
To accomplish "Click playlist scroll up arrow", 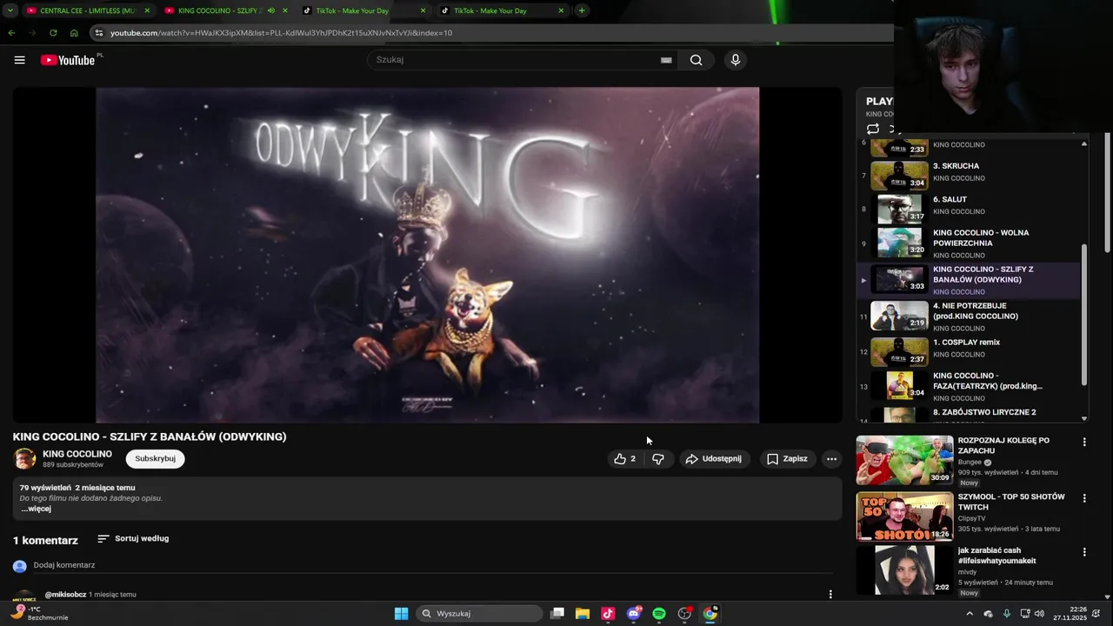I will pyautogui.click(x=1083, y=144).
